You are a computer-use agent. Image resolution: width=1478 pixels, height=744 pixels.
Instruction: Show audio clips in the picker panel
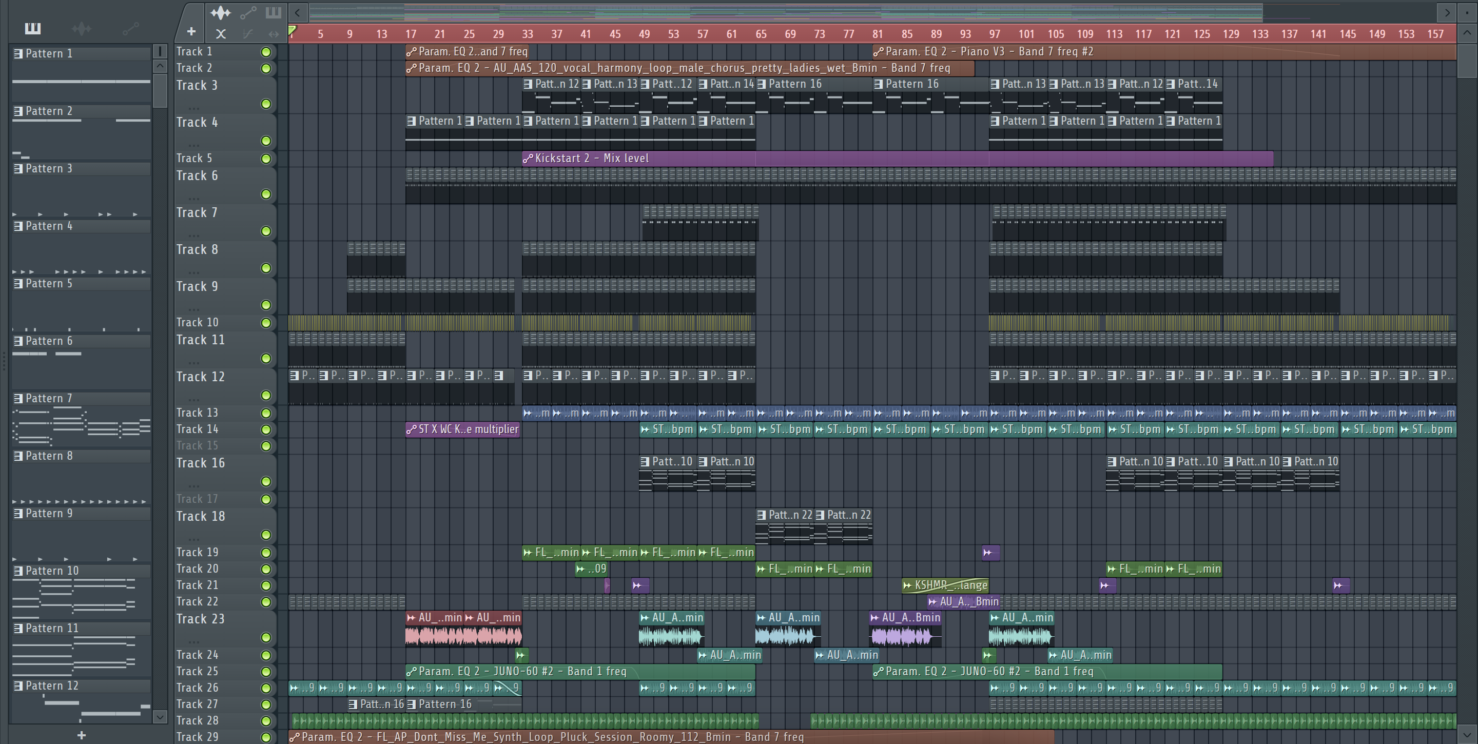pyautogui.click(x=82, y=28)
